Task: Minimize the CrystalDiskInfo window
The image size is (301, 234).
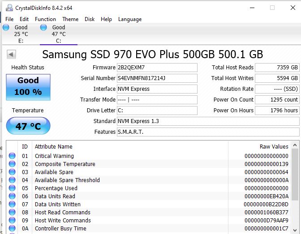Action: [252, 8]
